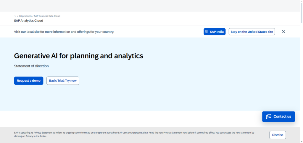Start the Basic Trial: Try now

point(63,81)
